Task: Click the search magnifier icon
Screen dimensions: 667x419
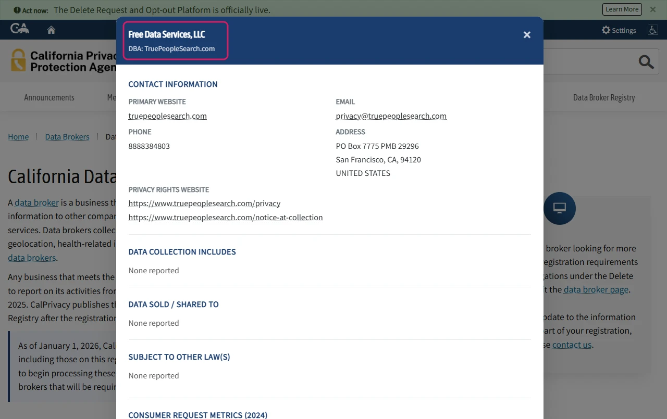Action: 646,62
